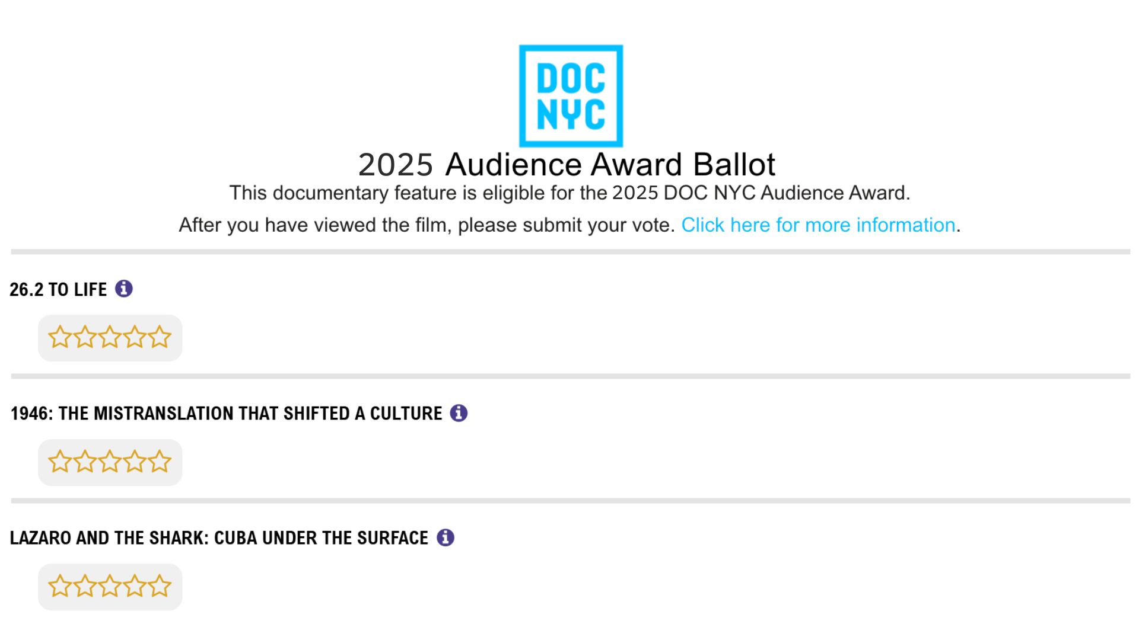
Task: Open info icon for 1946 Mistranslation film
Action: (459, 413)
